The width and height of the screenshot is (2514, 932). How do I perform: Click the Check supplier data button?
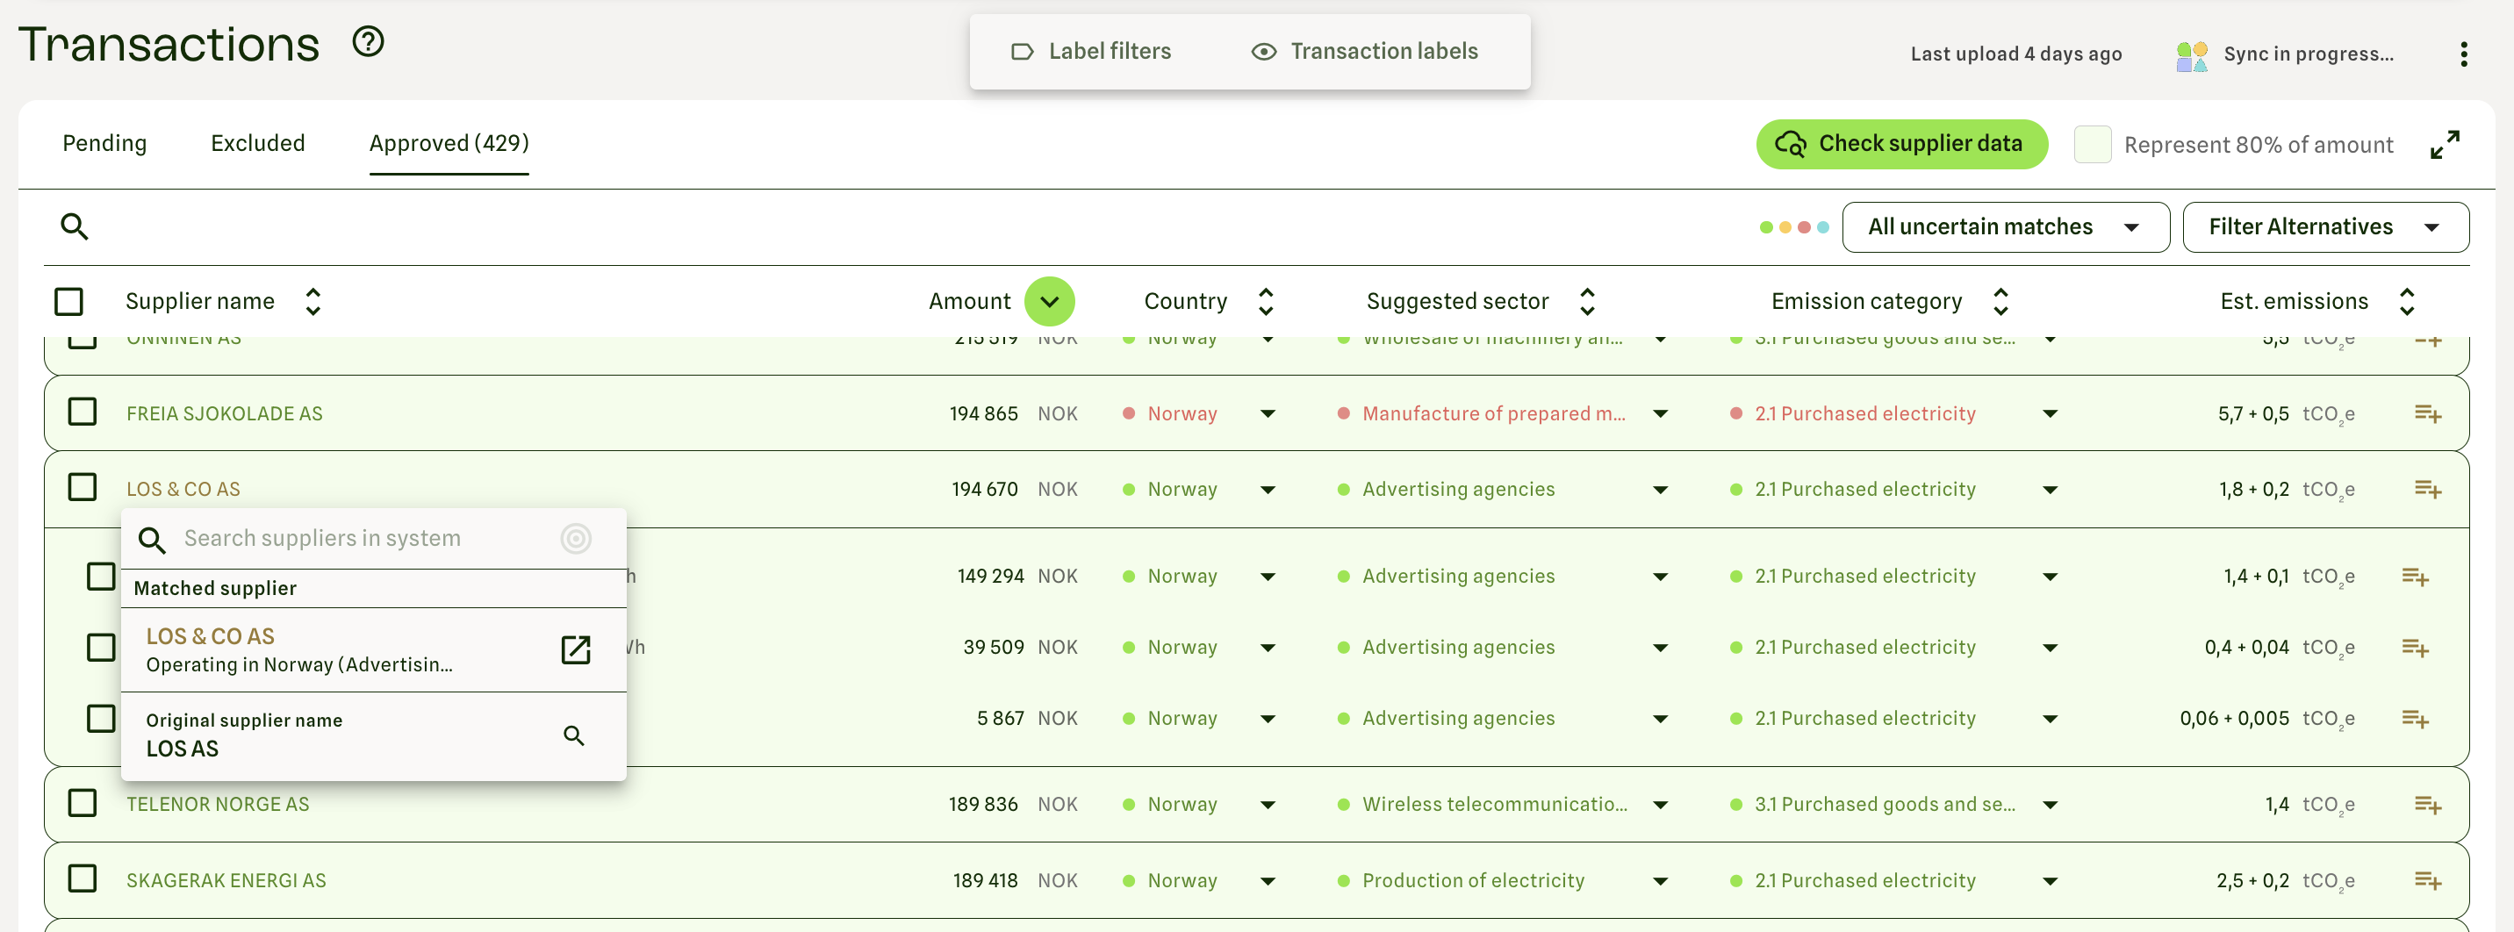pos(1901,145)
